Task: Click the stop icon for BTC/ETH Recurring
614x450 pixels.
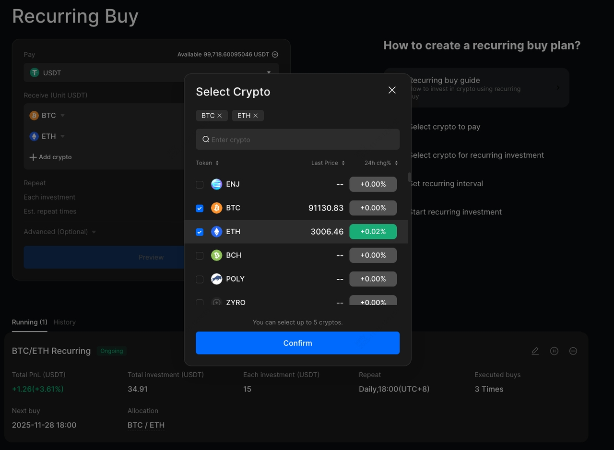Action: (573, 351)
